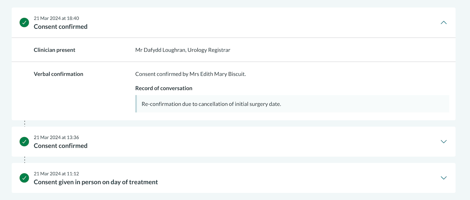Collapse the 18:40 Consent confirmed entry
Image resolution: width=470 pixels, height=200 pixels.
coord(444,23)
